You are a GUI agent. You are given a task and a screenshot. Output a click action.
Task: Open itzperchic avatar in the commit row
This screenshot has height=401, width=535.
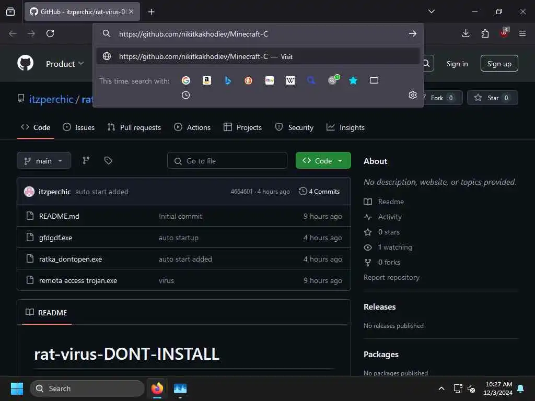29,192
